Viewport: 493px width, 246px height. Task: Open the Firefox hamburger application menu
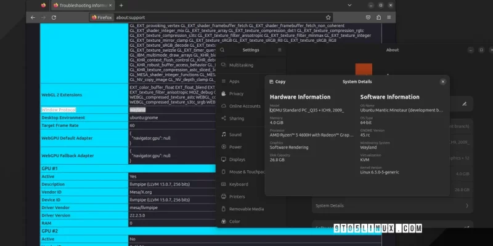click(x=389, y=18)
